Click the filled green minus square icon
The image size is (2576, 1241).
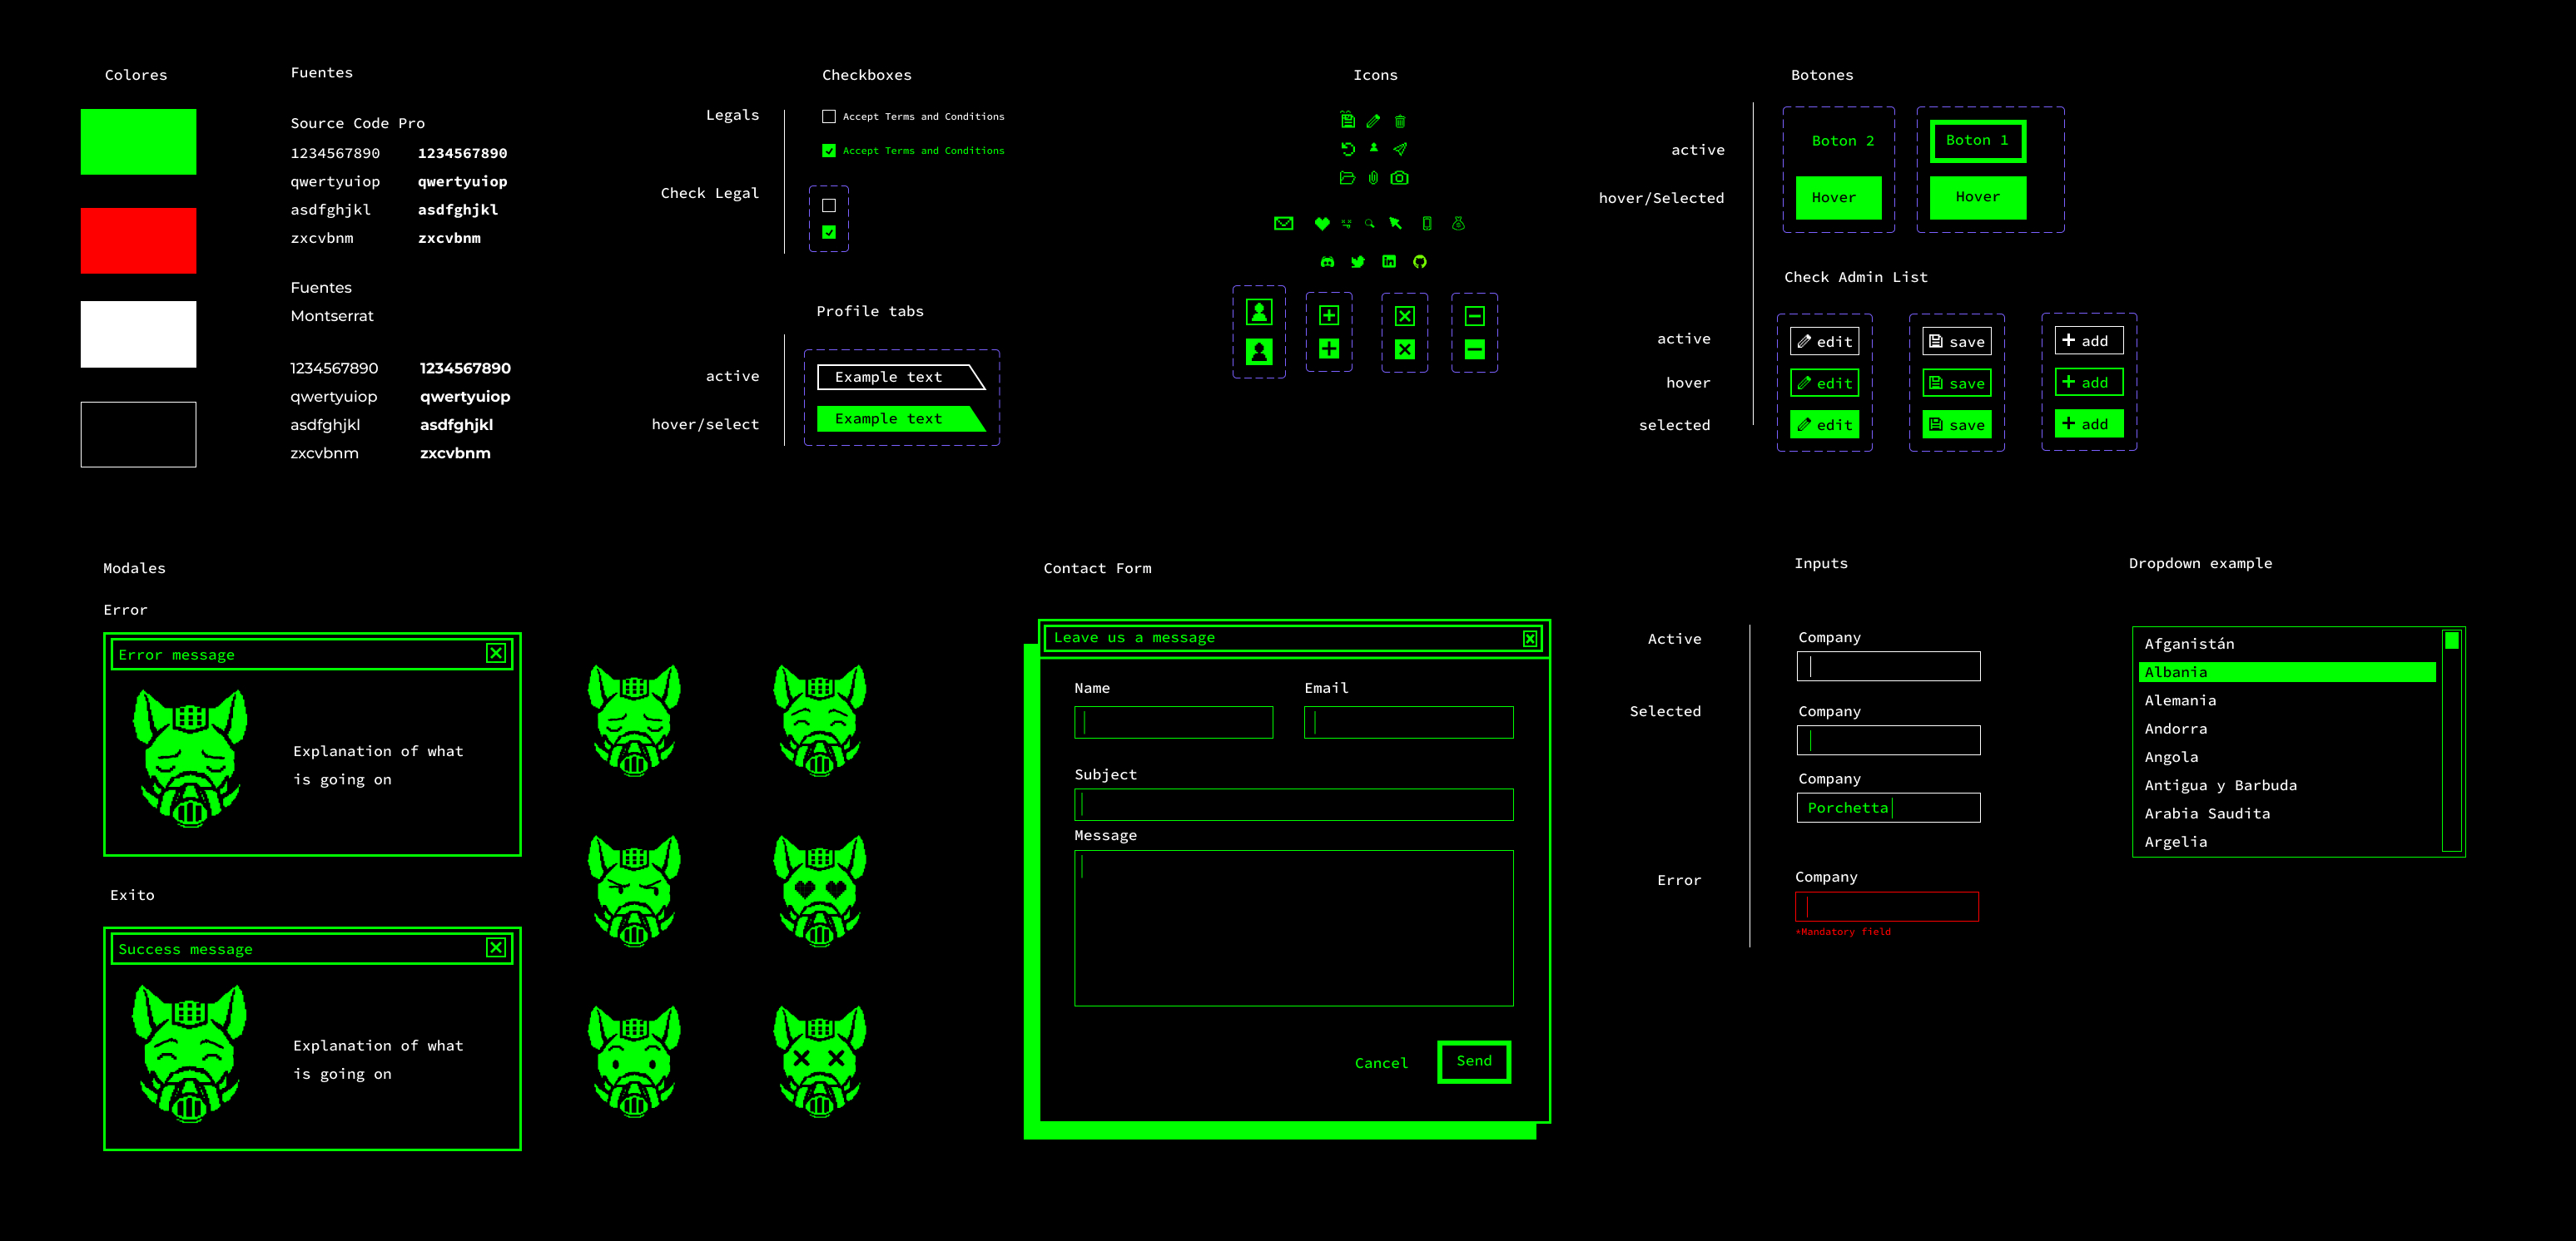(x=1475, y=349)
